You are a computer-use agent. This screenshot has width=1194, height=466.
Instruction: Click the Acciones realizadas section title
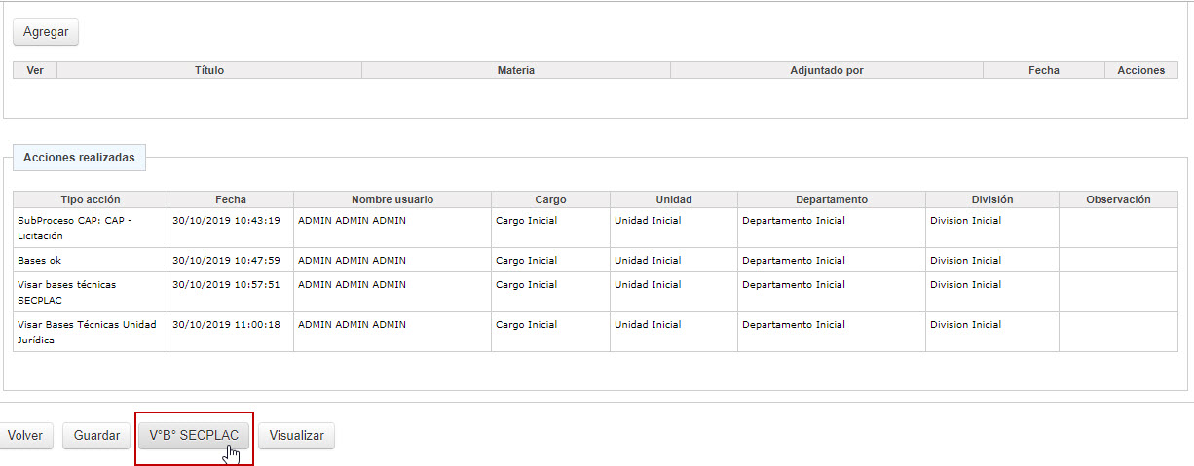pyautogui.click(x=79, y=158)
